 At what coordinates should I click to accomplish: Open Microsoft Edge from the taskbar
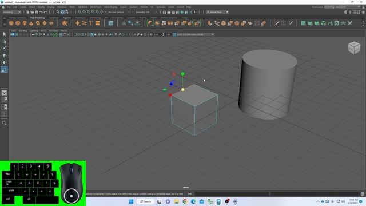pos(193,201)
